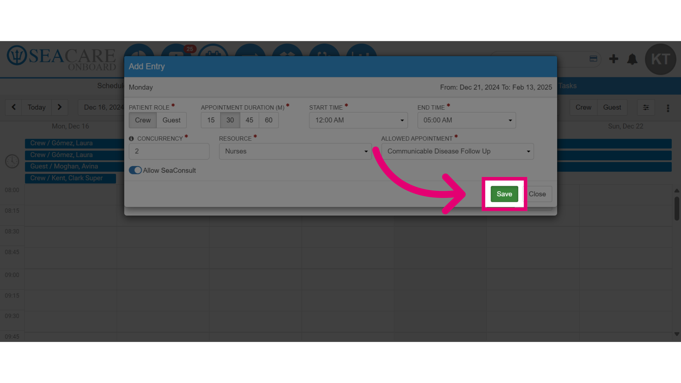Image resolution: width=681 pixels, height=383 pixels.
Task: Go to next week with right chevron
Action: point(60,107)
